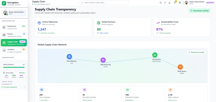216x102 pixels.
Task: Focus the search metrics input field
Action: (105, 3)
